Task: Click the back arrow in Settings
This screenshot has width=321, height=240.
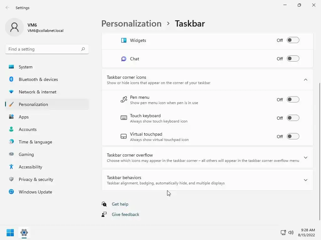Action: [x=8, y=8]
